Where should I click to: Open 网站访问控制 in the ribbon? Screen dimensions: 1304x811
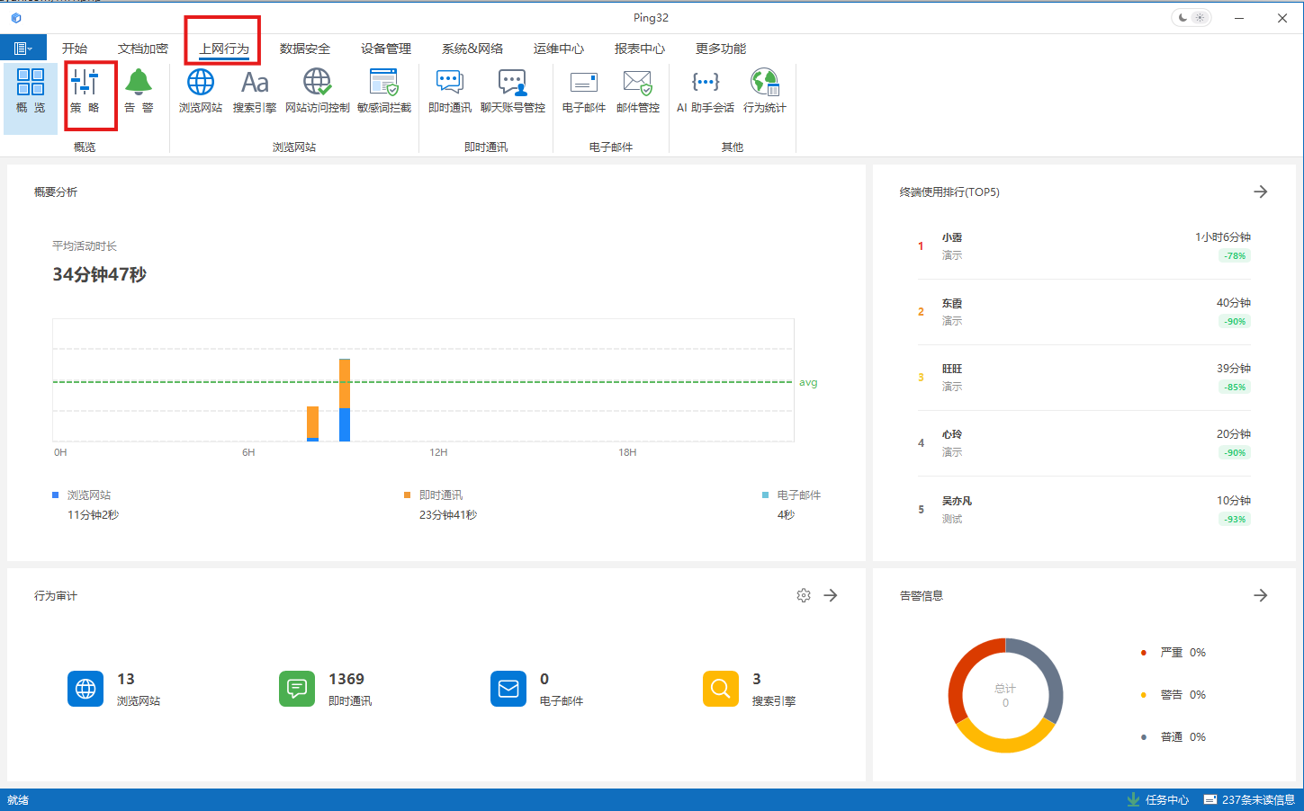317,91
